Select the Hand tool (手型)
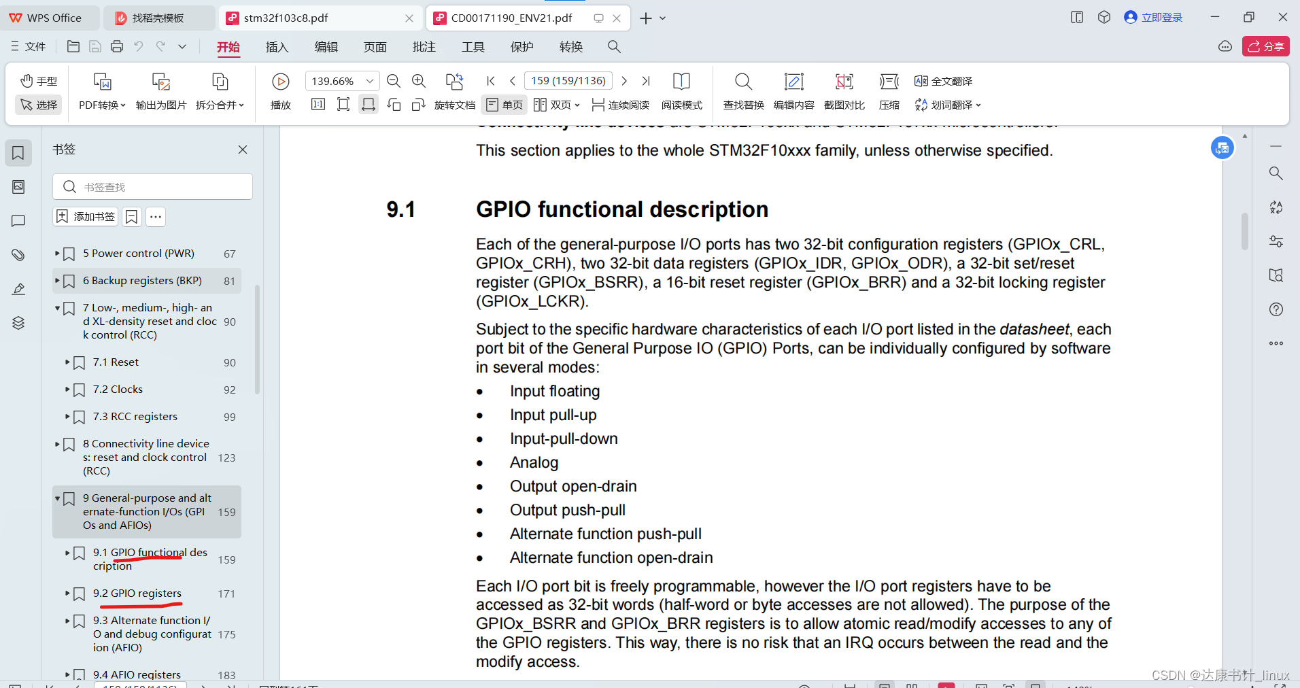 point(39,81)
